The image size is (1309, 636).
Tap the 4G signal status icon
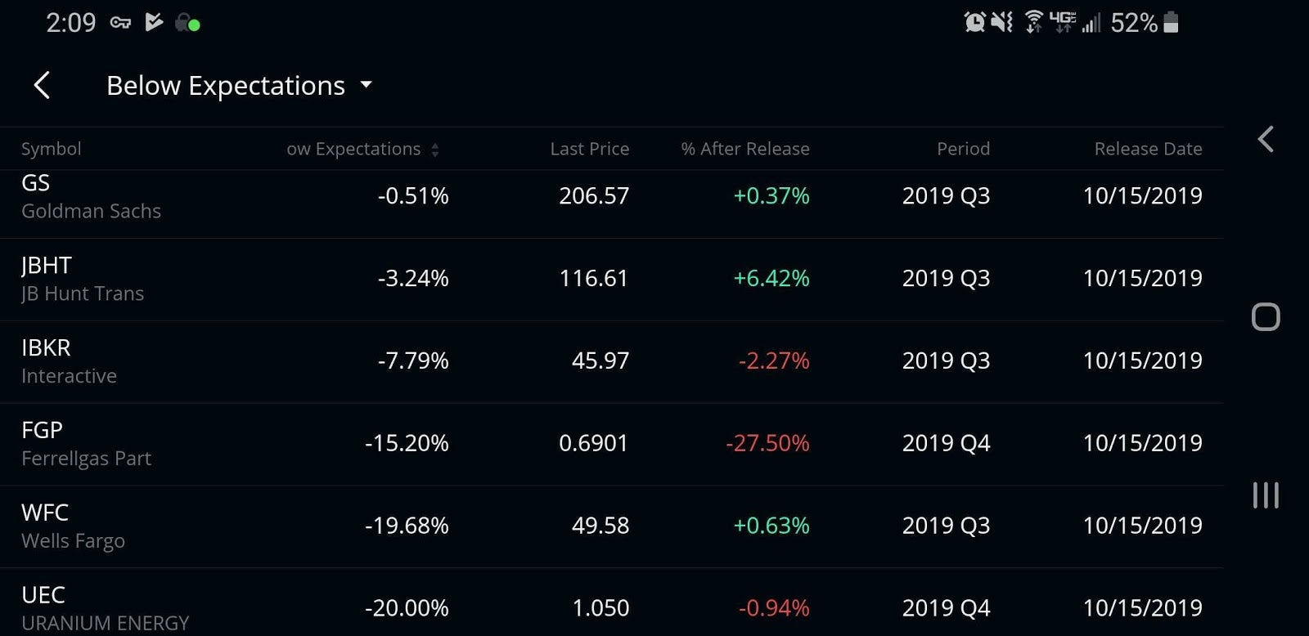pos(1063,22)
